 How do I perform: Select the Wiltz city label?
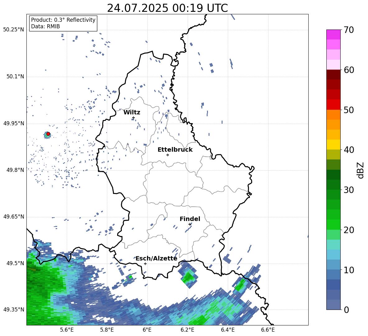coord(132,113)
